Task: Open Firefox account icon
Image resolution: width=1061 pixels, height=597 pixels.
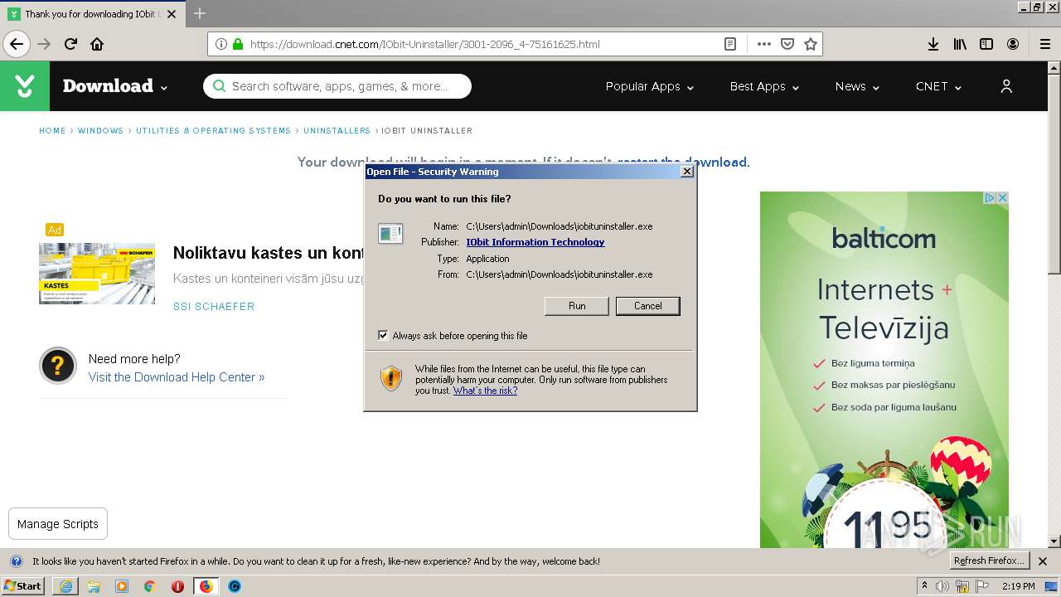Action: (x=1013, y=44)
